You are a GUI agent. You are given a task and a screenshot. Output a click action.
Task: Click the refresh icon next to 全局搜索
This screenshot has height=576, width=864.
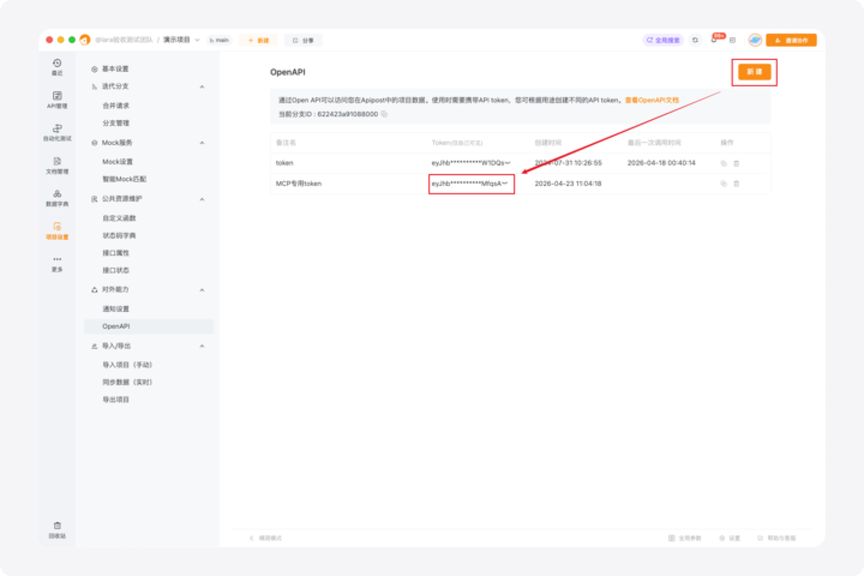pos(695,40)
